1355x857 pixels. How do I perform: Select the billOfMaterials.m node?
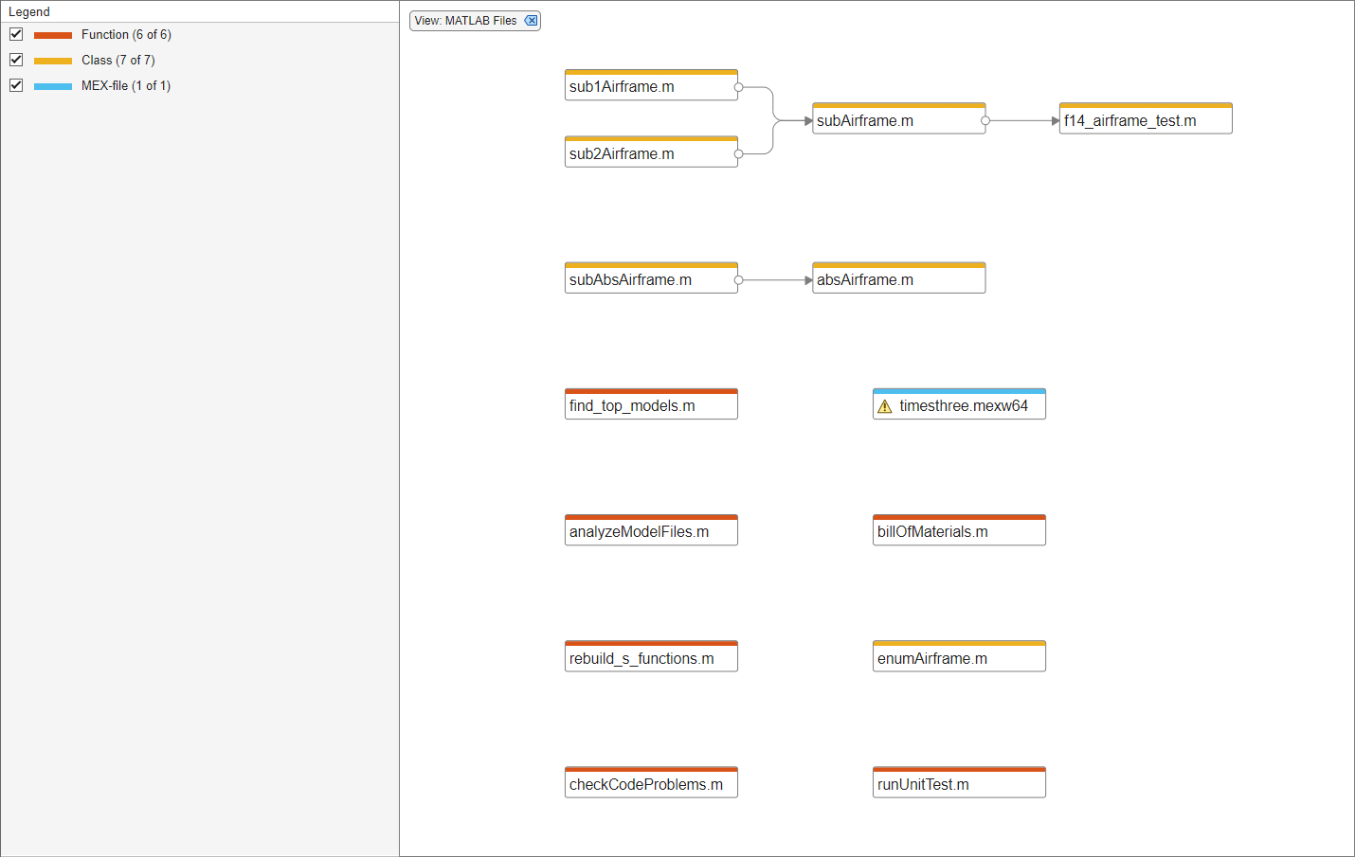(959, 532)
